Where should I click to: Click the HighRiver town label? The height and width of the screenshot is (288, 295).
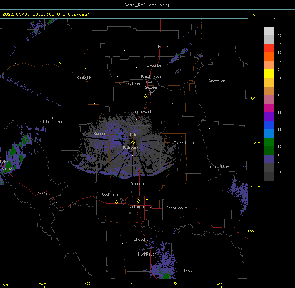coord(147,254)
